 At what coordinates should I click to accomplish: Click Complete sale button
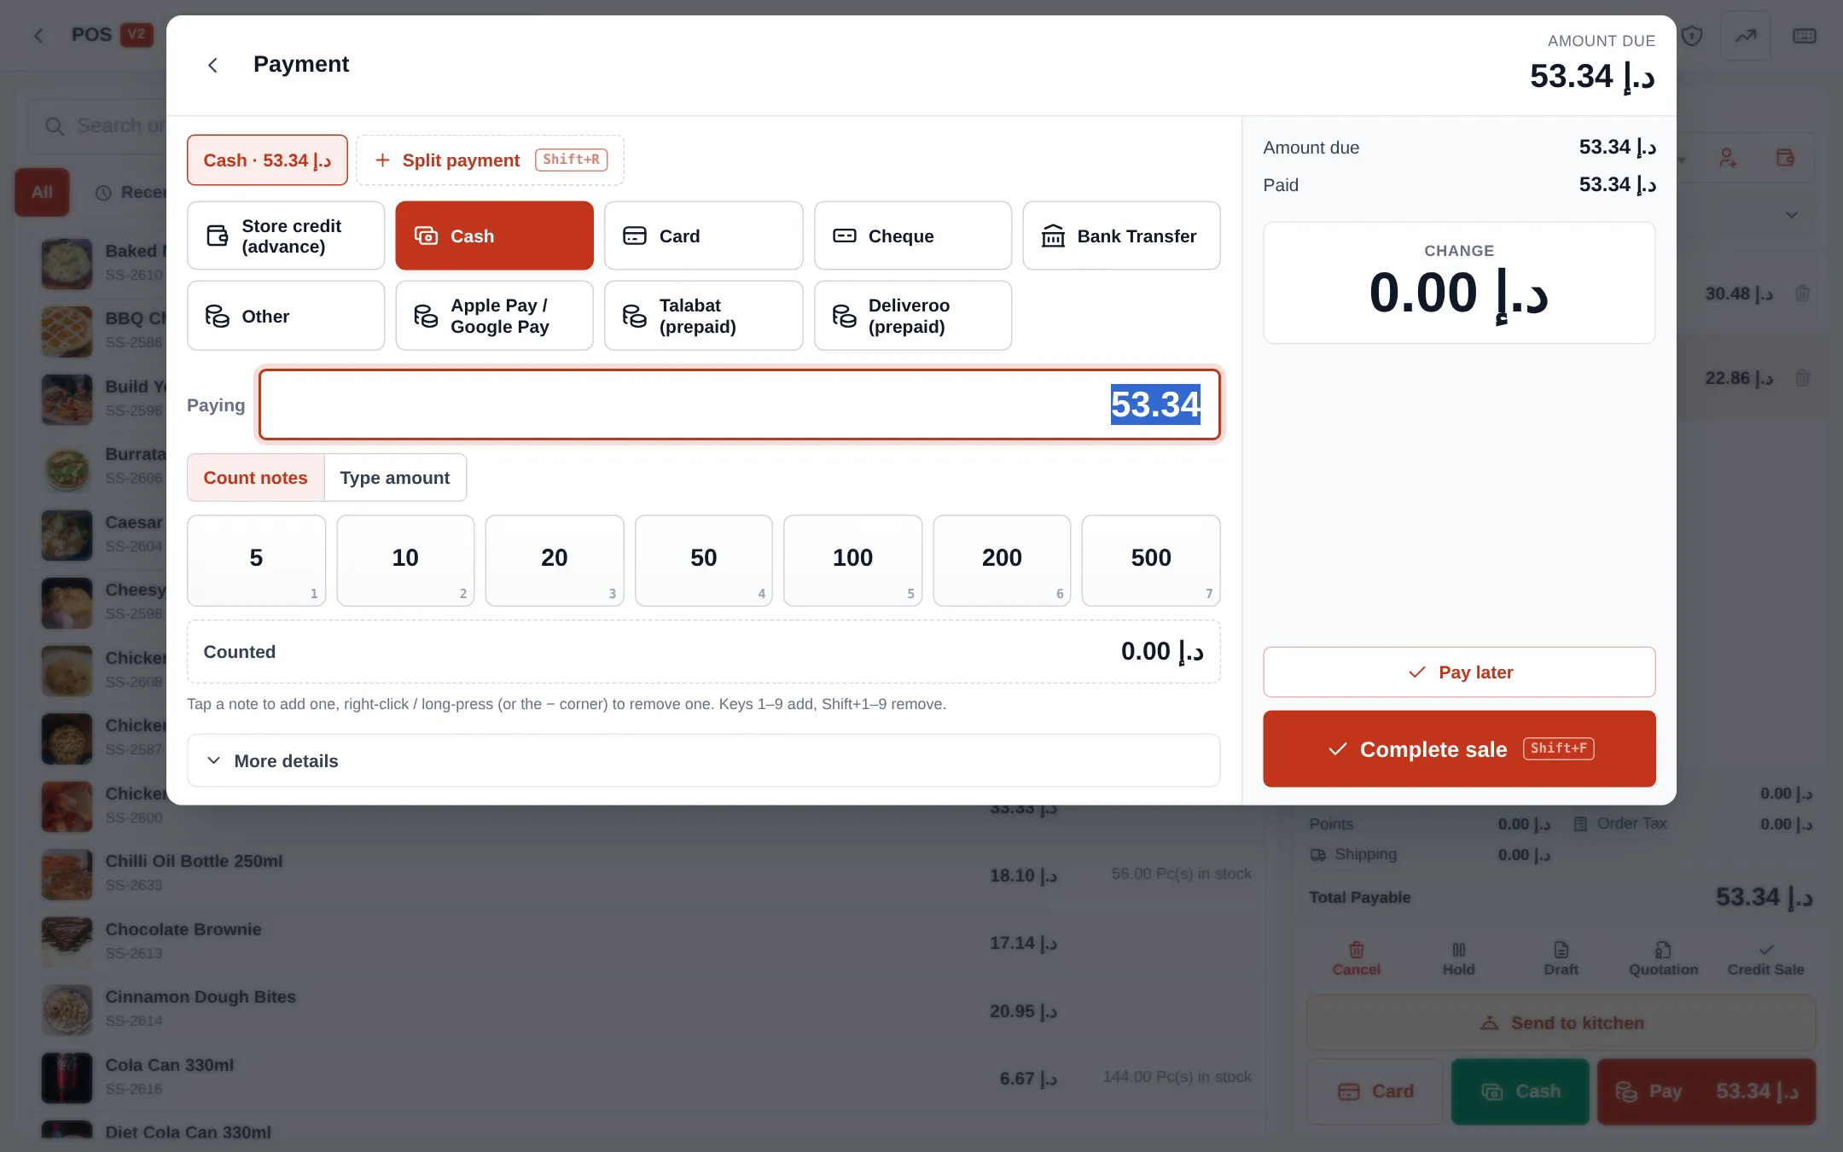(x=1459, y=748)
